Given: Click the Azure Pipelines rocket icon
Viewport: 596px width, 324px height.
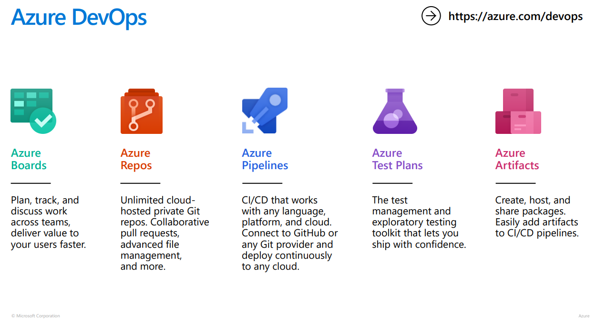Looking at the screenshot, I should (265, 111).
